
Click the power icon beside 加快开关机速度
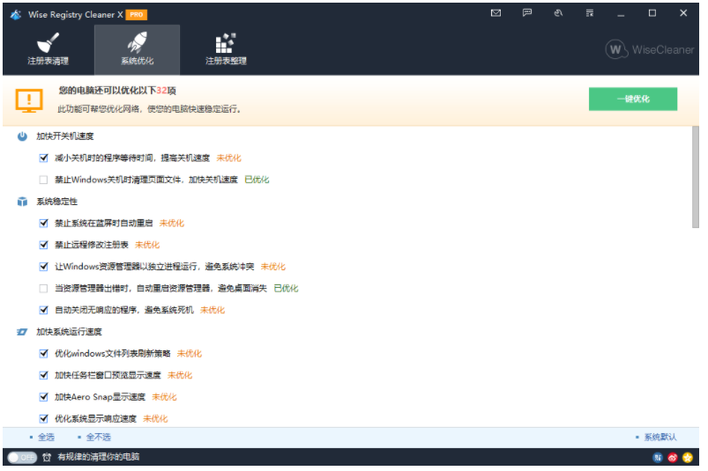coord(22,136)
